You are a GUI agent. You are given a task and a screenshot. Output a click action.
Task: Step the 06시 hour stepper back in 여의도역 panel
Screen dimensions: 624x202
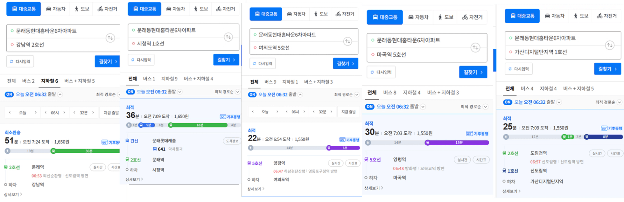click(x=286, y=112)
